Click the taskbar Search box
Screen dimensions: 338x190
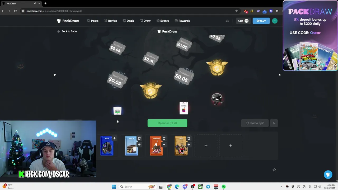(x=138, y=187)
